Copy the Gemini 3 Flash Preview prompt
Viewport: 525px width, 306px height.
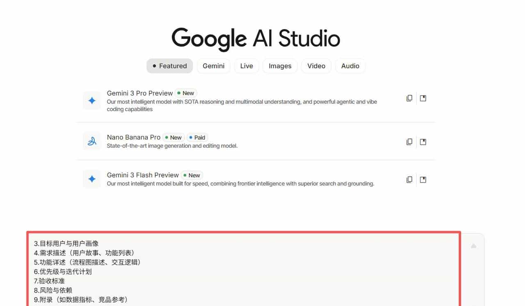coord(409,179)
